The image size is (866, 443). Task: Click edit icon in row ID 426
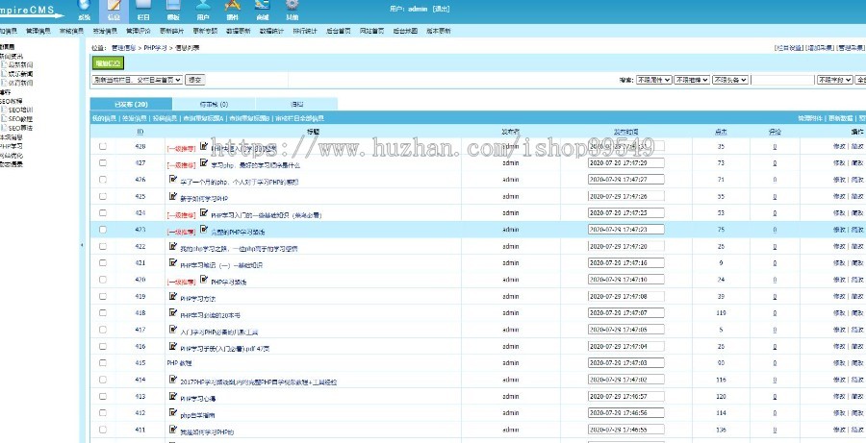coord(173,180)
